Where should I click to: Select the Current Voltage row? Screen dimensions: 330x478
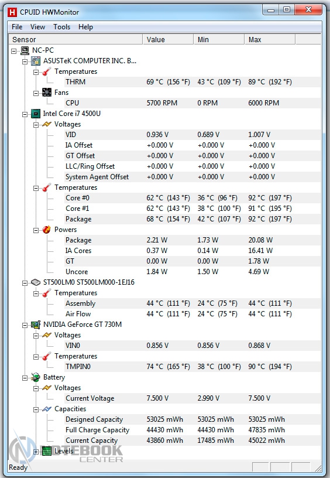pos(192,398)
